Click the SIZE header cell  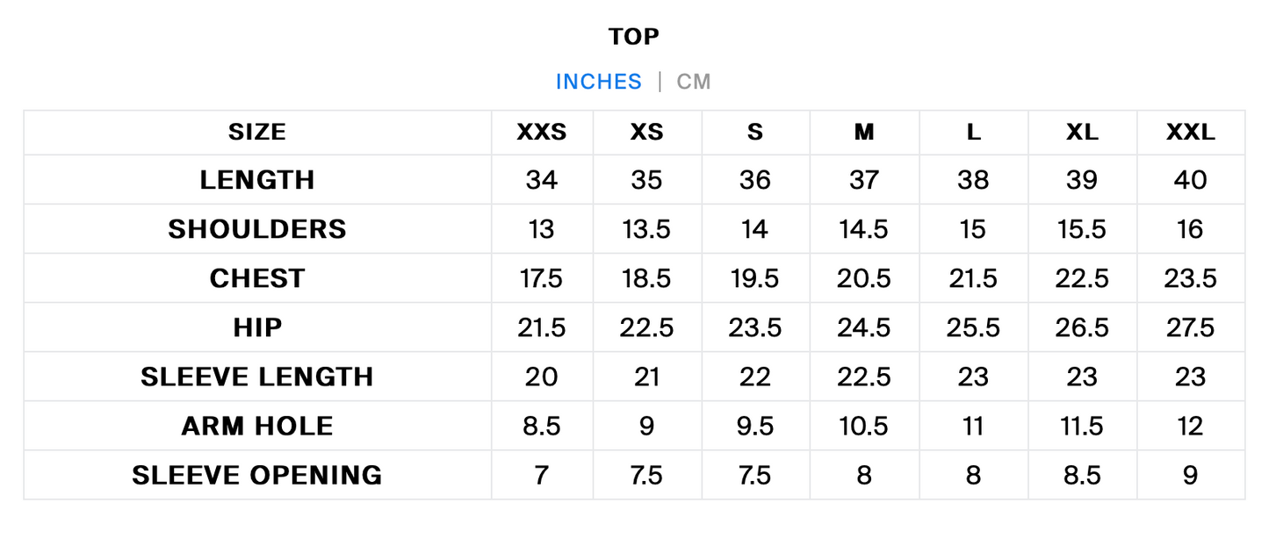pos(257,133)
